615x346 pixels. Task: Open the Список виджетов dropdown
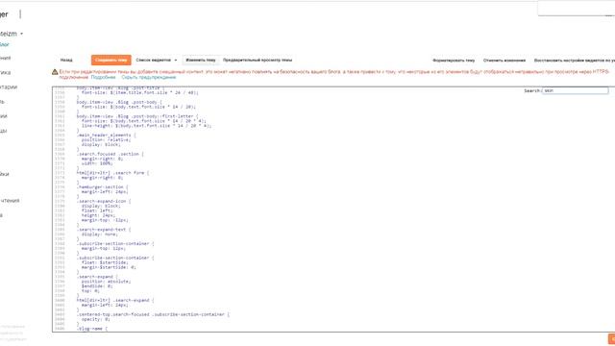coord(157,60)
